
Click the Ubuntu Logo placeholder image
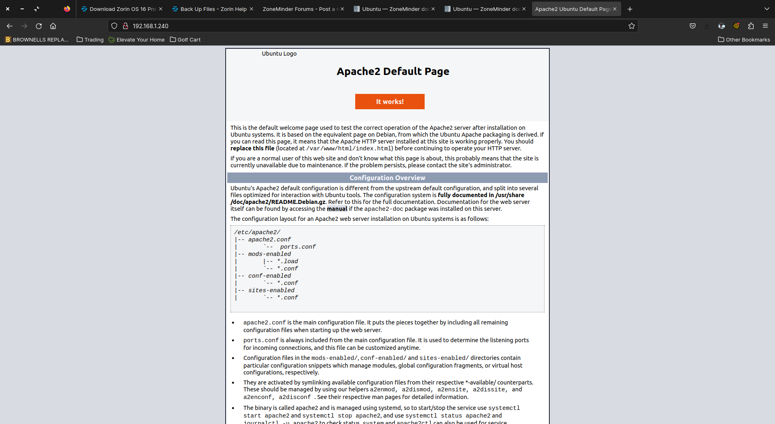[279, 54]
